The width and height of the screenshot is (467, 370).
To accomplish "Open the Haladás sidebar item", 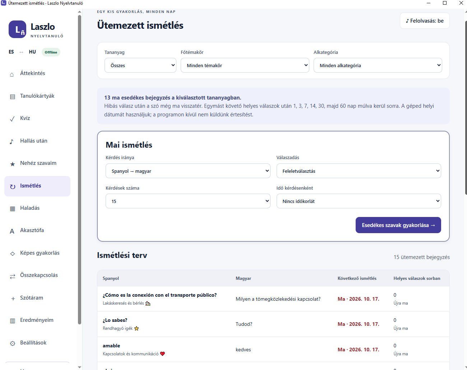I will point(37,208).
